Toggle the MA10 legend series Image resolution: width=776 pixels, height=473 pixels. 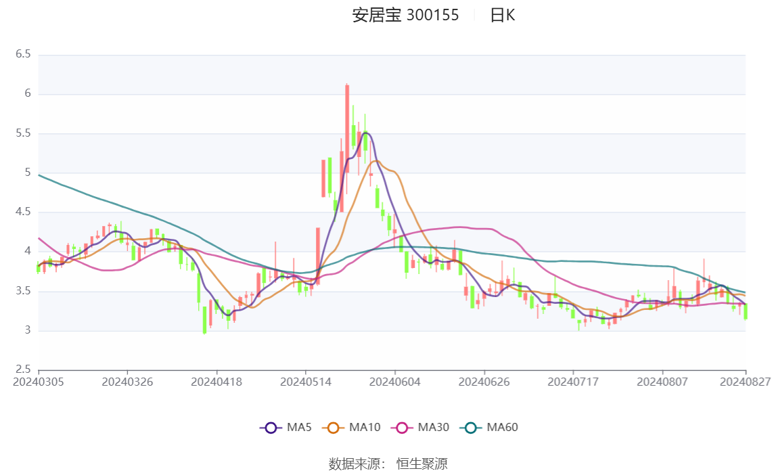(x=351, y=428)
